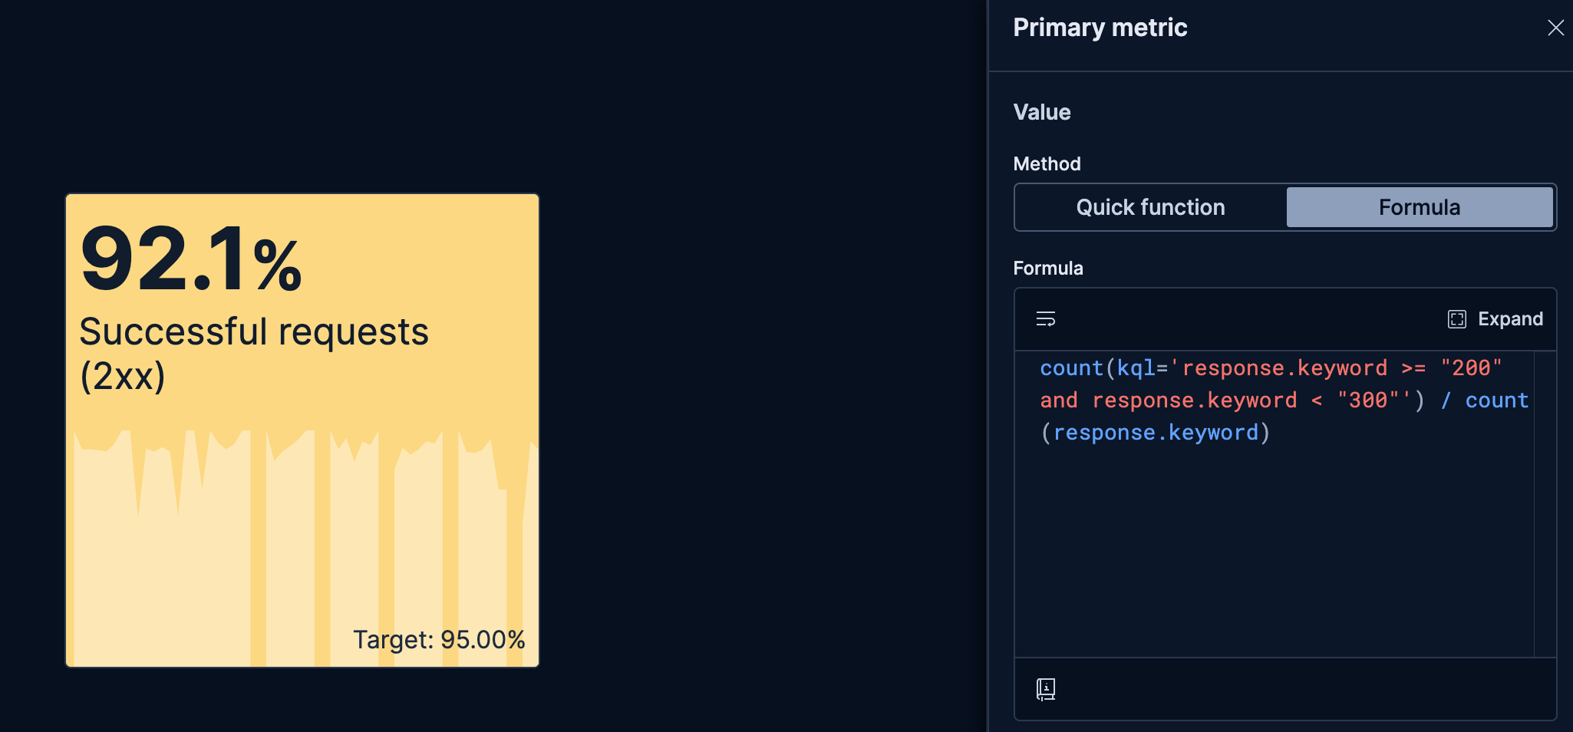Toggle word wrap in the formula editor
This screenshot has height=732, width=1573.
pos(1045,318)
